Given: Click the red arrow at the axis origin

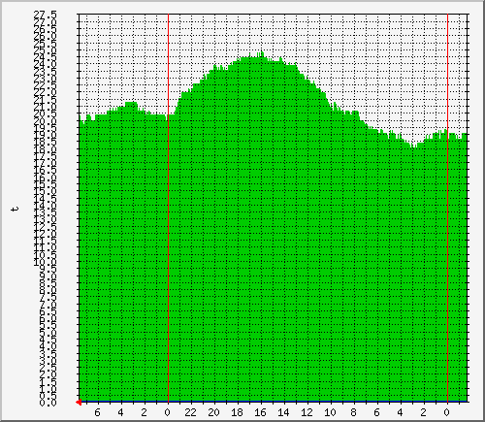Looking at the screenshot, I should click(x=79, y=402).
